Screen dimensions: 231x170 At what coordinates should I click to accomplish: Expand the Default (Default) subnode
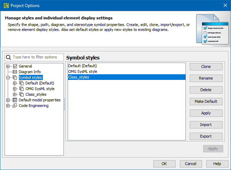point(15,83)
